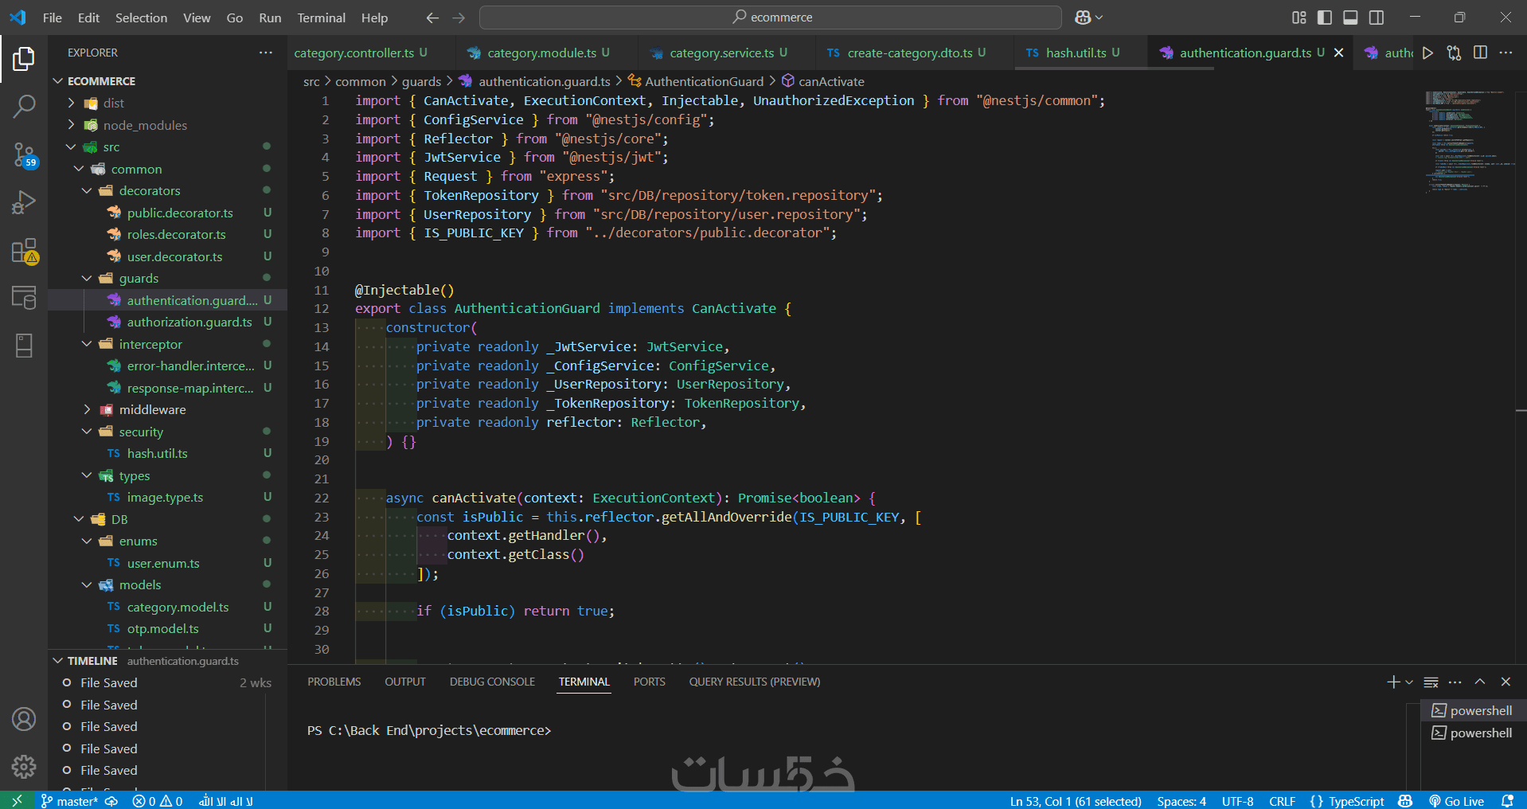Click Go Live in status bar
This screenshot has height=809, width=1527.
point(1457,801)
